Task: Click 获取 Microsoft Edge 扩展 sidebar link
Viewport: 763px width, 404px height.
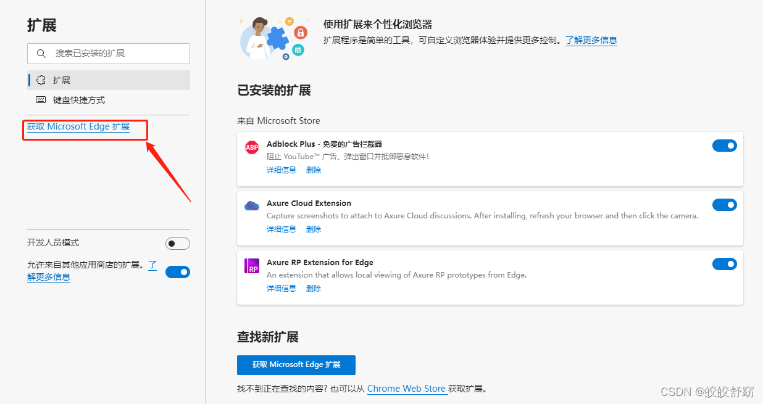Action: [78, 126]
